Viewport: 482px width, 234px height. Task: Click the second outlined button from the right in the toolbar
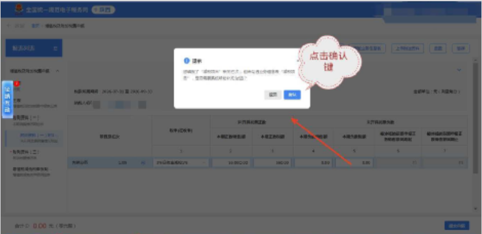438,49
